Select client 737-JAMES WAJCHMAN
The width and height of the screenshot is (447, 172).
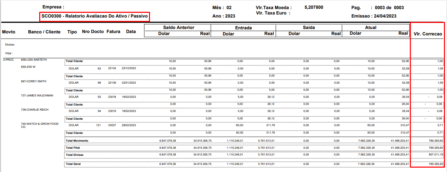[37, 96]
